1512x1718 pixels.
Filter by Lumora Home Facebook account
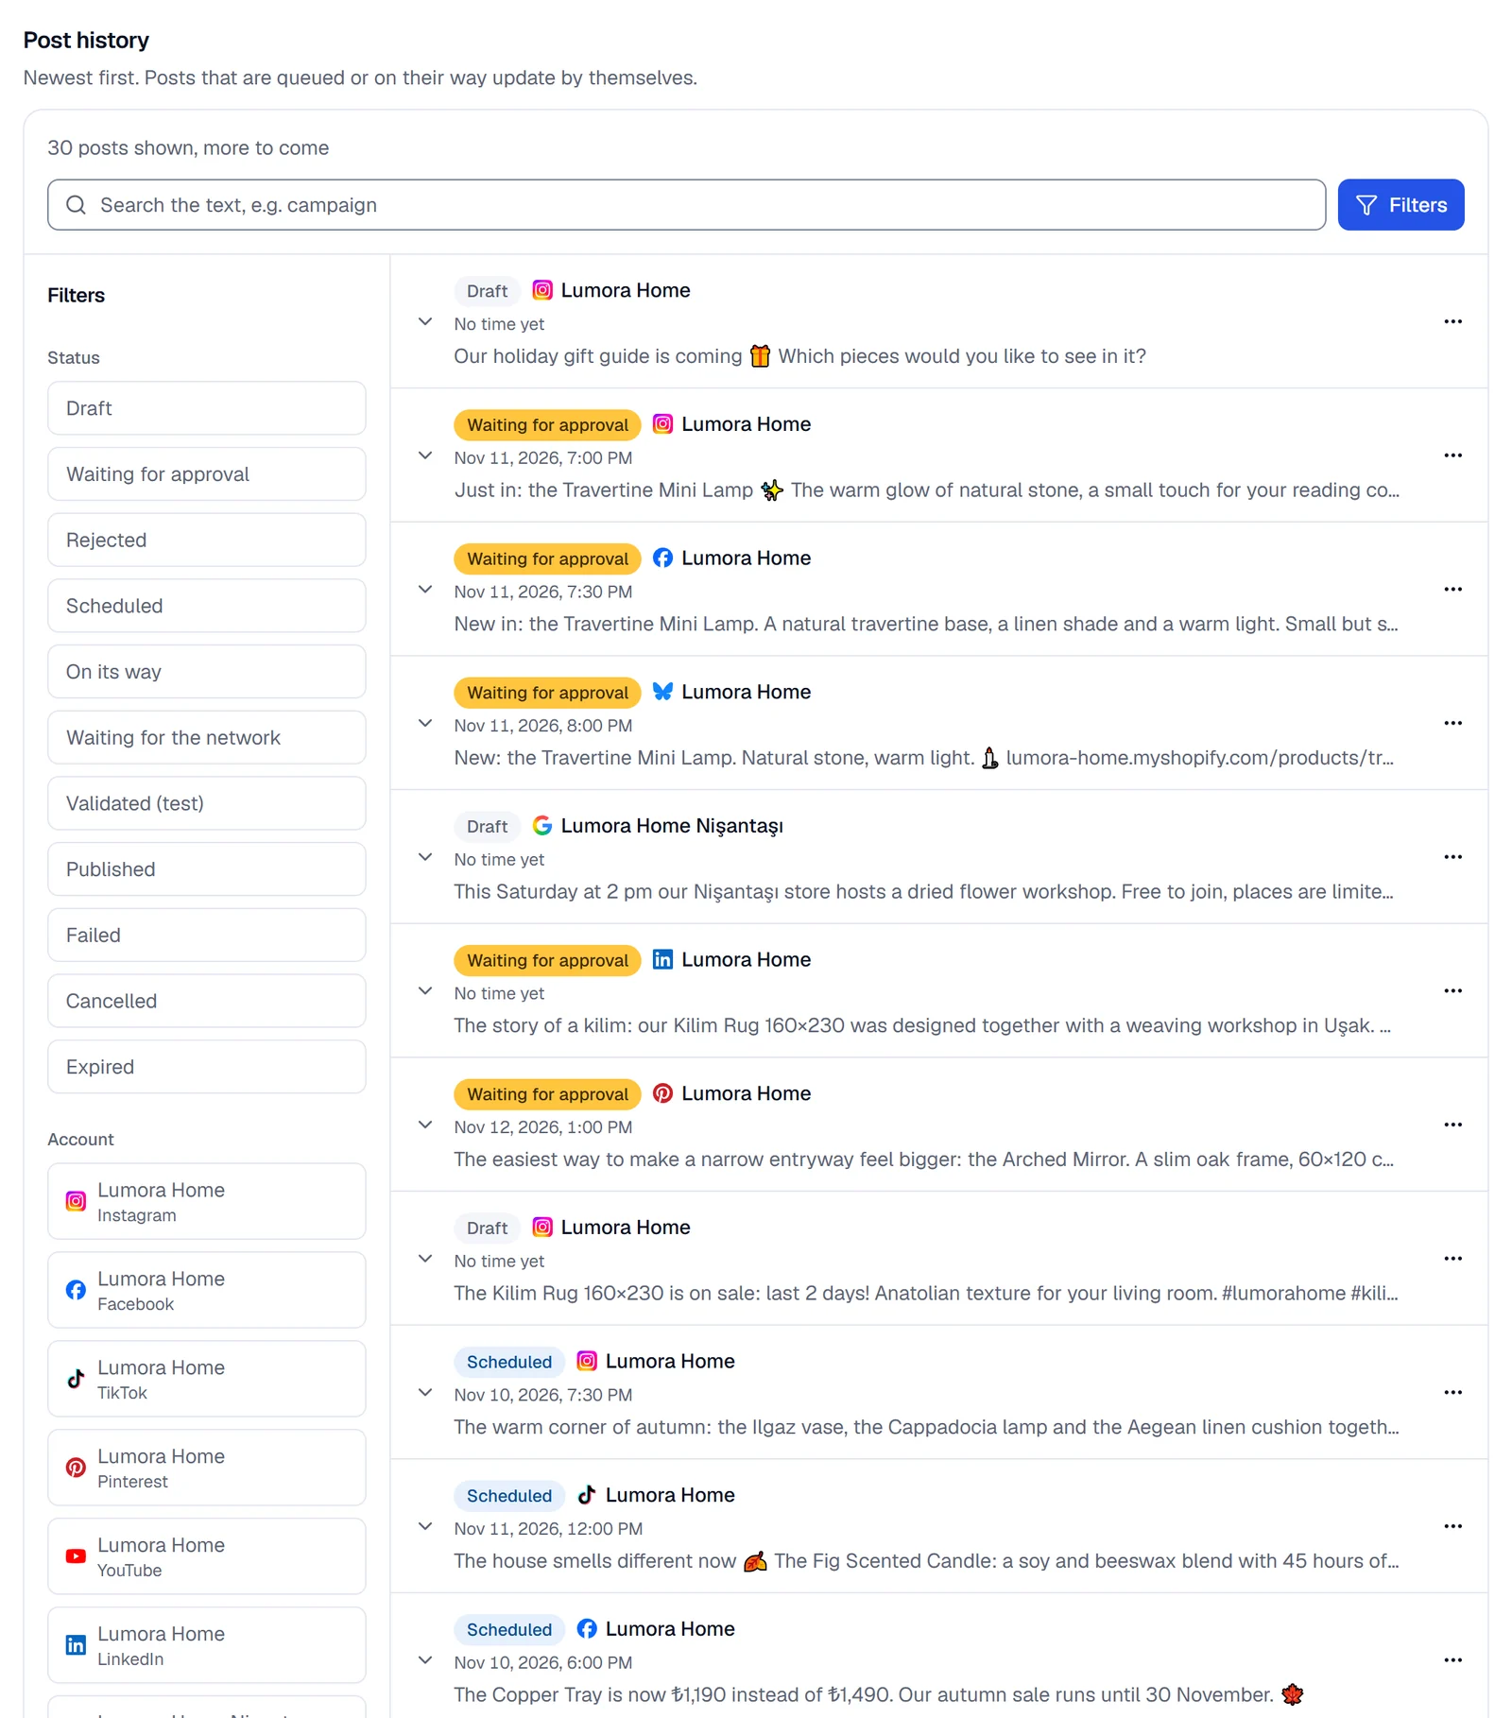207,1290
